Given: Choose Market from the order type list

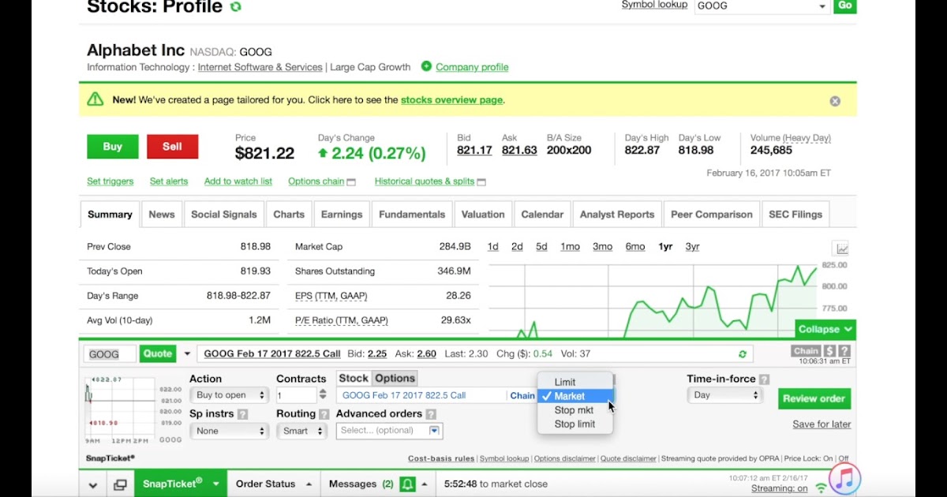Looking at the screenshot, I should 575,396.
